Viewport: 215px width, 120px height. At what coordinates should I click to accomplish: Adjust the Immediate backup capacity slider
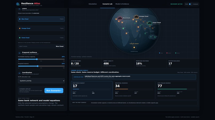(41, 59)
